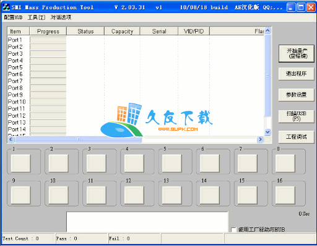317x246 pixels.
Task: Click the white message text box
Action: click(x=147, y=222)
